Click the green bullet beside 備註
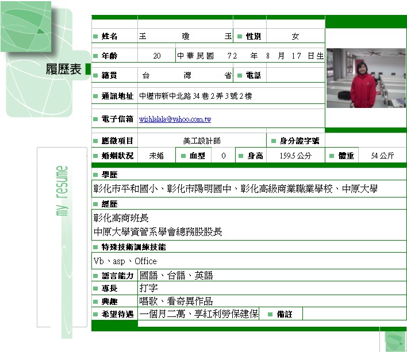407x352 pixels. click(270, 315)
